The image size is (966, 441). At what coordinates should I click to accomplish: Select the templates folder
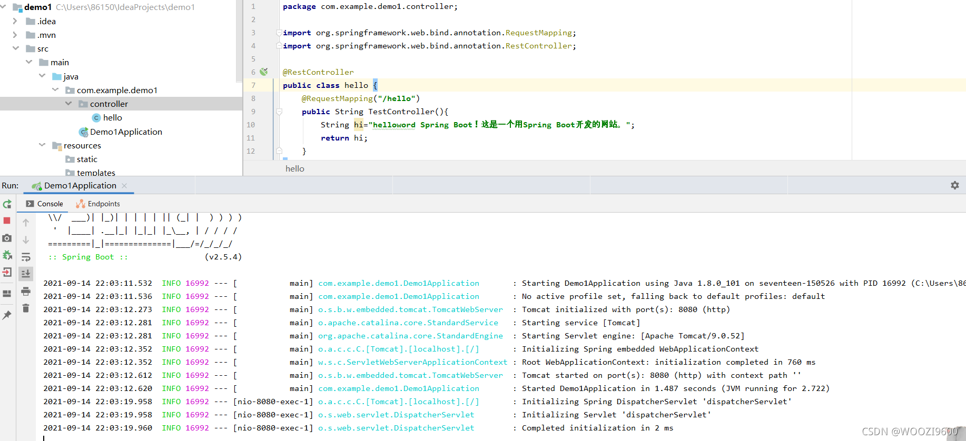(96, 172)
